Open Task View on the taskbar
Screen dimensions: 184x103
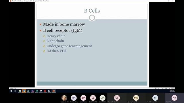[x=15, y=91]
